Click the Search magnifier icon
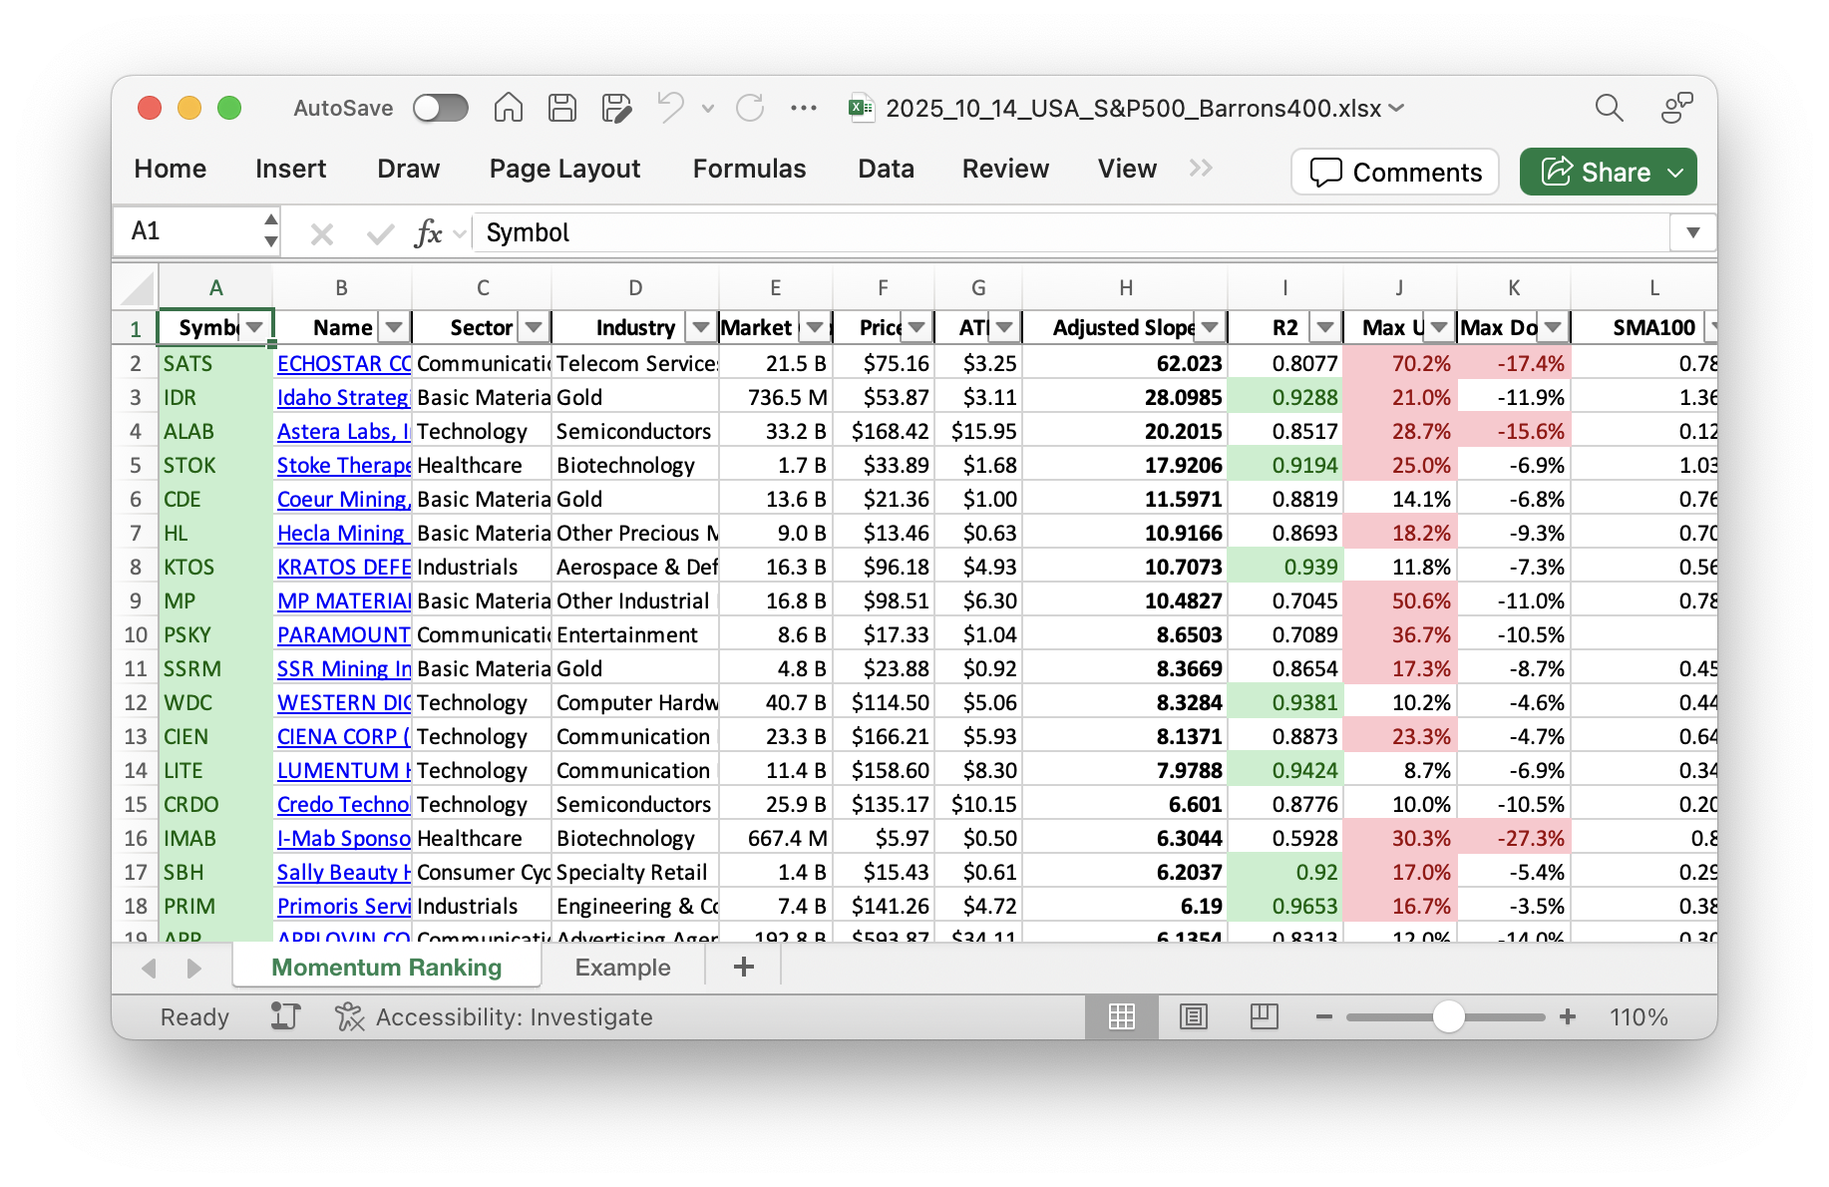 (1609, 108)
